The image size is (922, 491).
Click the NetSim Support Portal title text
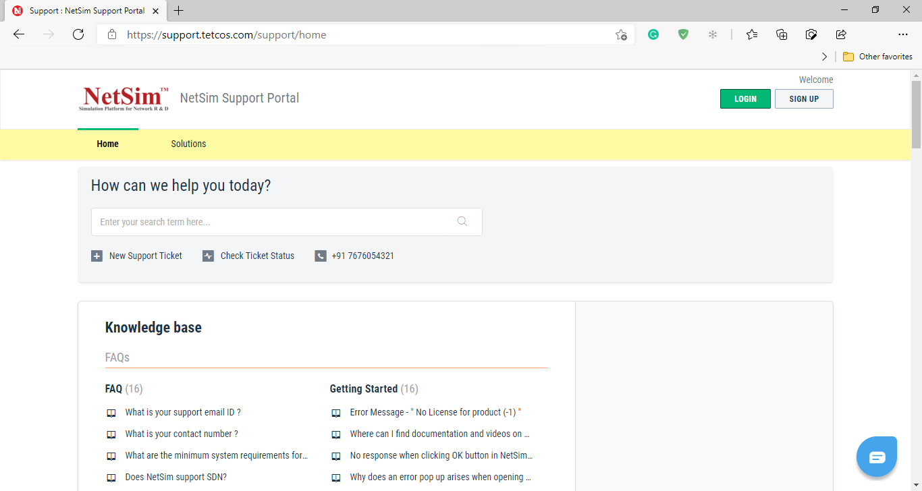click(x=240, y=98)
